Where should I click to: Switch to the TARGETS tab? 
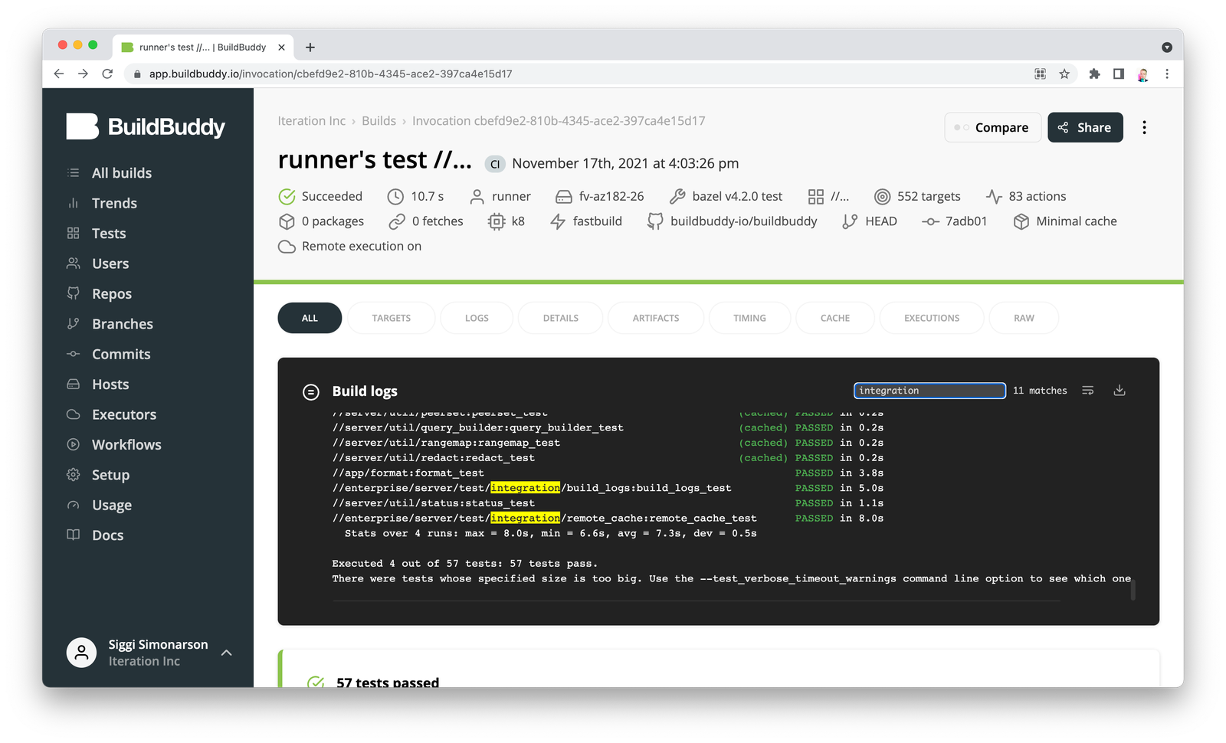tap(391, 318)
